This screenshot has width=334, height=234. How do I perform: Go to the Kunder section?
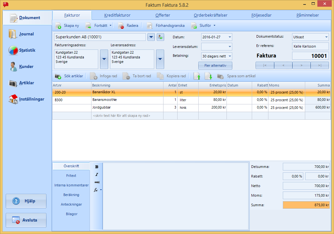point(21,66)
